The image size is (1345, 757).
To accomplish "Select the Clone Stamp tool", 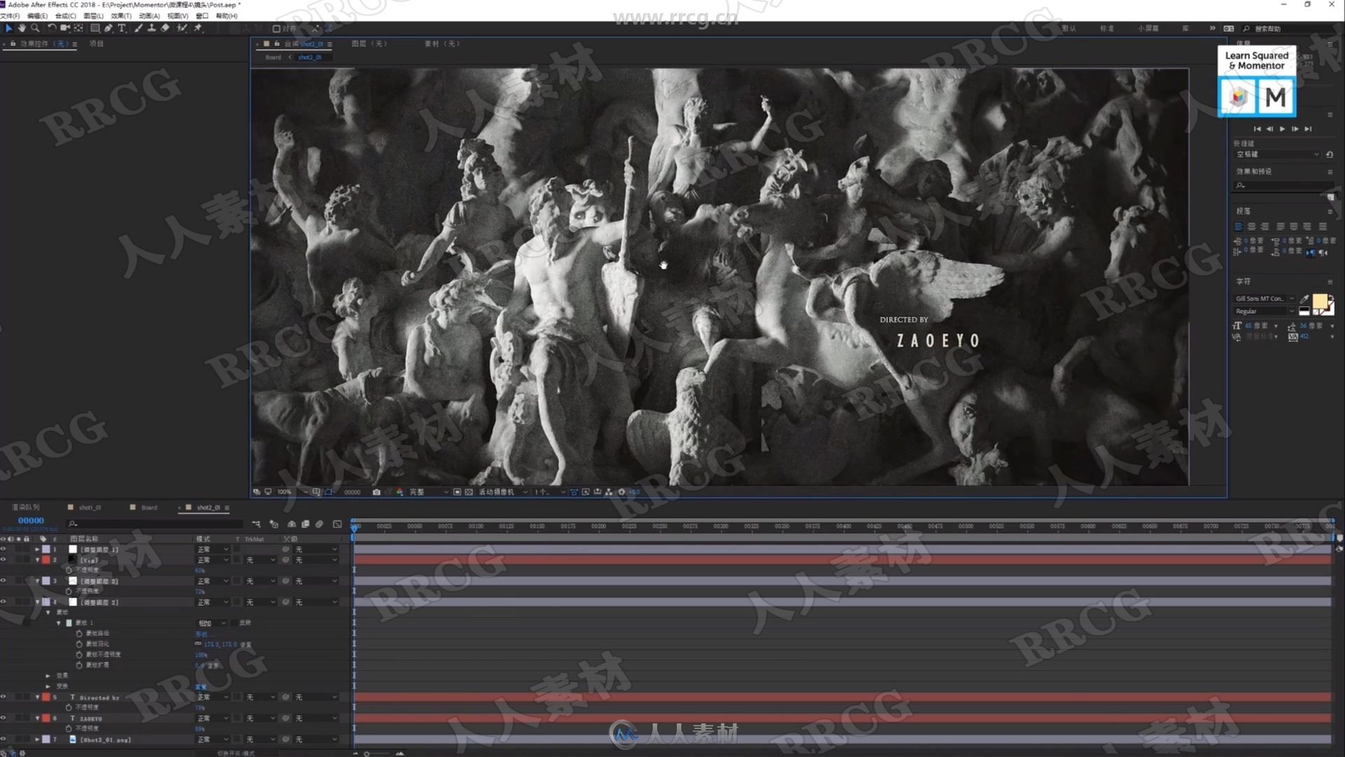I will point(151,28).
